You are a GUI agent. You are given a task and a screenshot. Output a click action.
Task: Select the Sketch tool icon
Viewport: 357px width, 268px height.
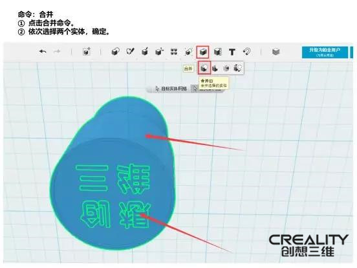pyautogui.click(x=130, y=52)
